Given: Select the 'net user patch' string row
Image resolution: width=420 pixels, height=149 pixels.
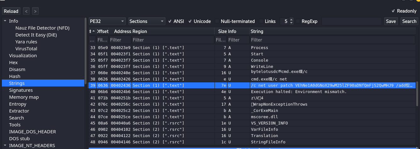Looking at the screenshot, I should tap(252, 86).
